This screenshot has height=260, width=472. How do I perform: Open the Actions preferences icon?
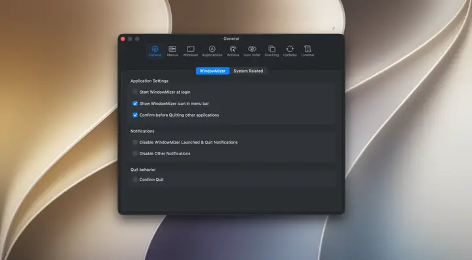point(233,51)
